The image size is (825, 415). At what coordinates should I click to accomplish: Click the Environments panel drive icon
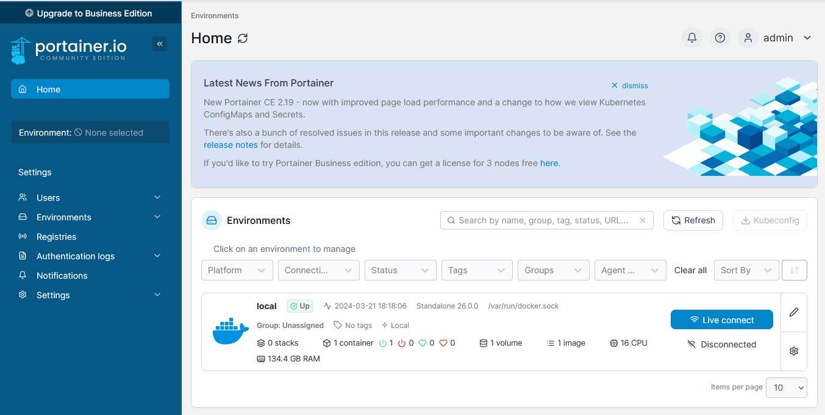click(212, 220)
